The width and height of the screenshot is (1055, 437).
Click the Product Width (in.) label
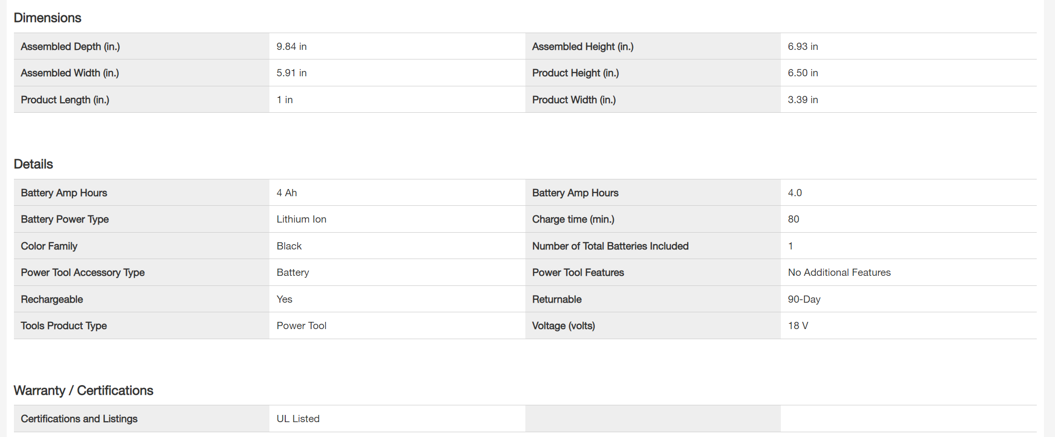click(x=574, y=100)
